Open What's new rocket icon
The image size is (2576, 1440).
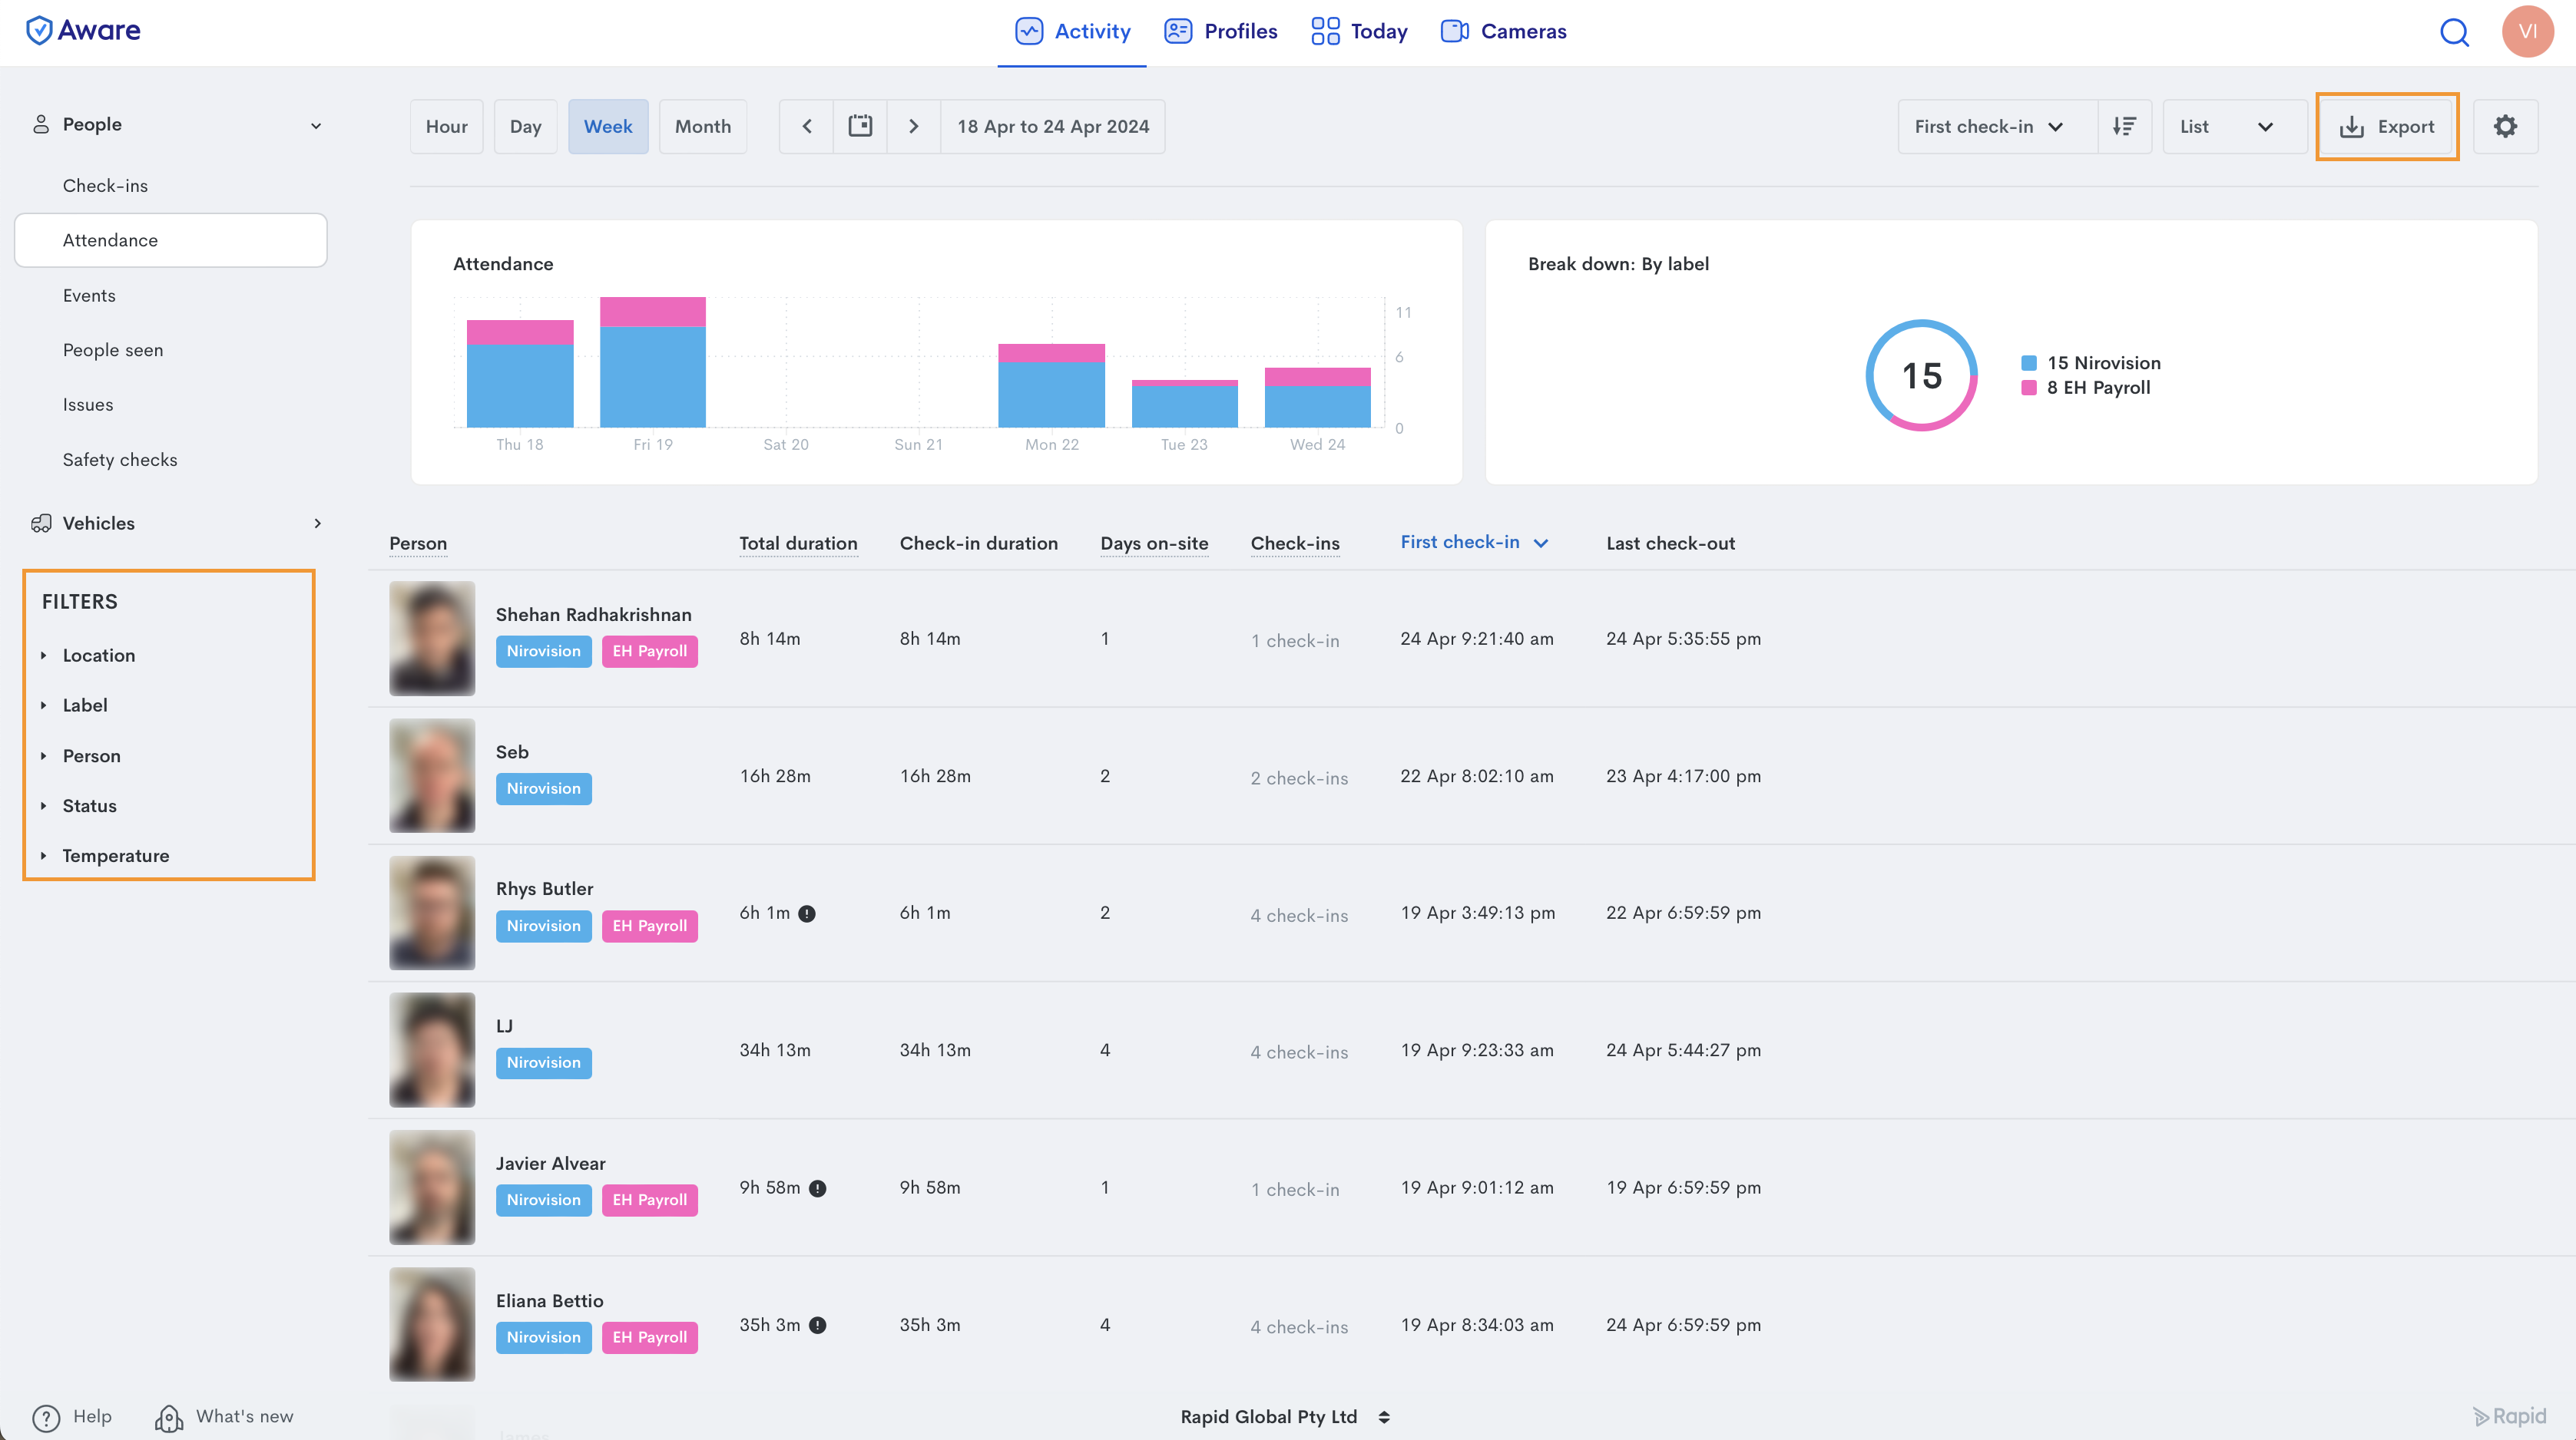point(169,1417)
